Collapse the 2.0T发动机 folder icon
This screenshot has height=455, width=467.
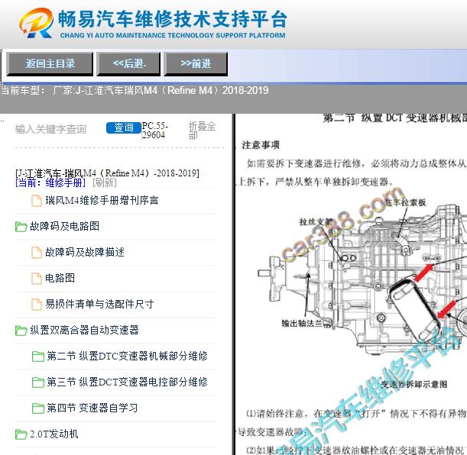tap(21, 434)
